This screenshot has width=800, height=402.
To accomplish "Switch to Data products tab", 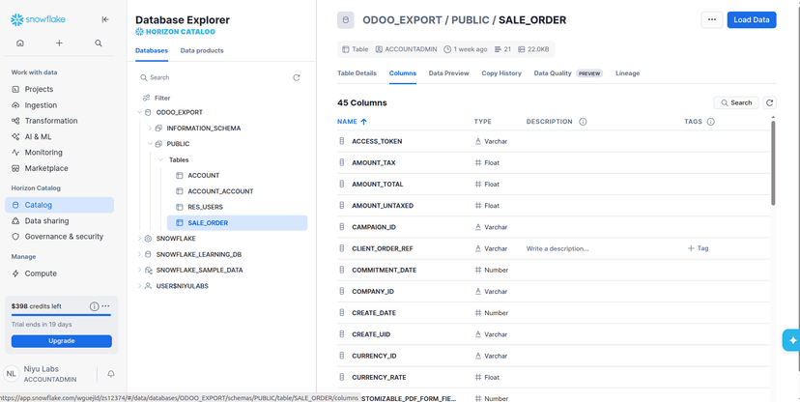I will pyautogui.click(x=202, y=50).
